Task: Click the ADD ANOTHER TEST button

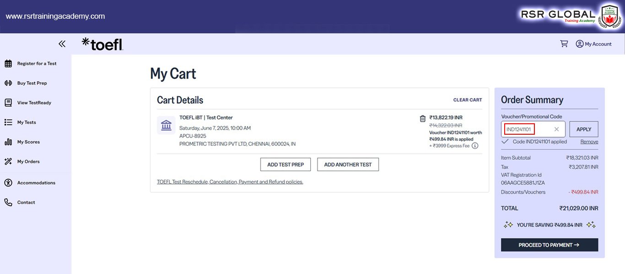Action: pos(348,164)
